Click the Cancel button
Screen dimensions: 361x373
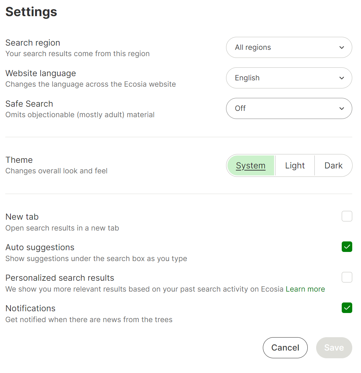click(x=285, y=348)
